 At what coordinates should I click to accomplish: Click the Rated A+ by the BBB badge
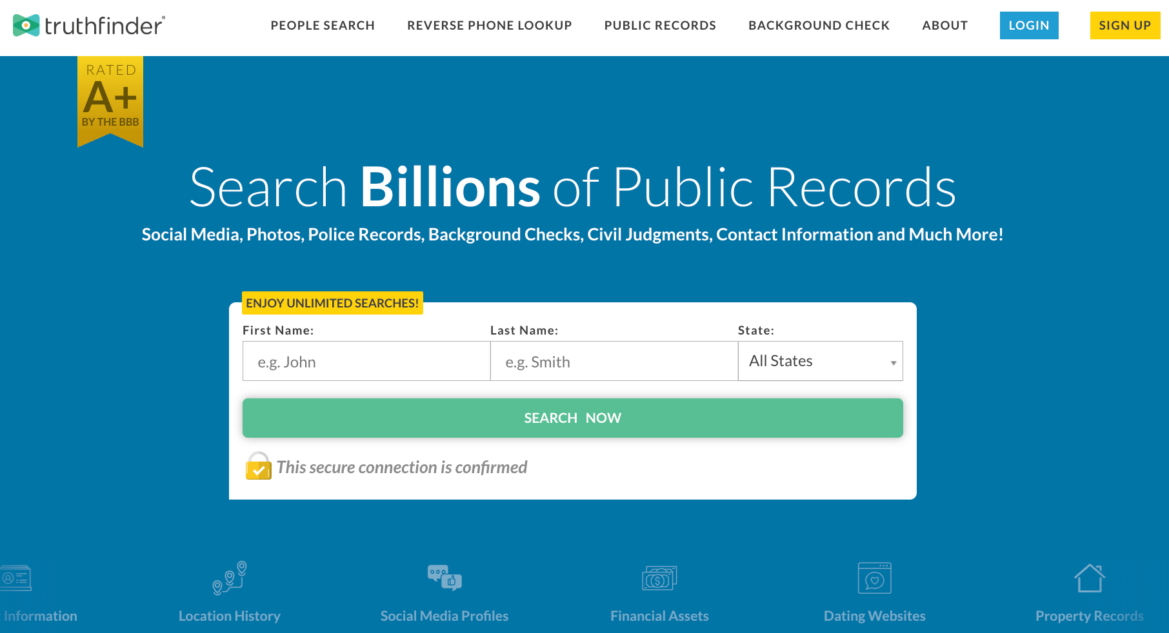pos(110,101)
